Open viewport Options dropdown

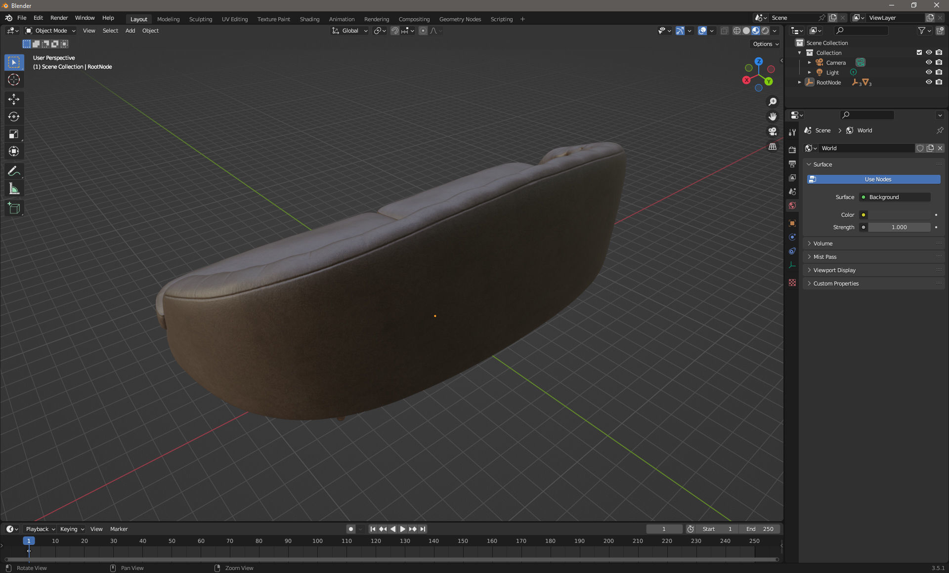pyautogui.click(x=766, y=44)
